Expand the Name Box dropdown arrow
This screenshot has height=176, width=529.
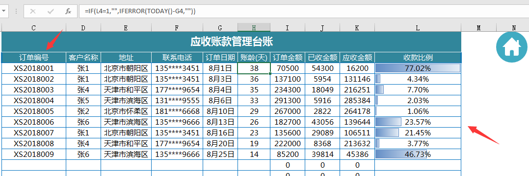[x=4, y=11]
